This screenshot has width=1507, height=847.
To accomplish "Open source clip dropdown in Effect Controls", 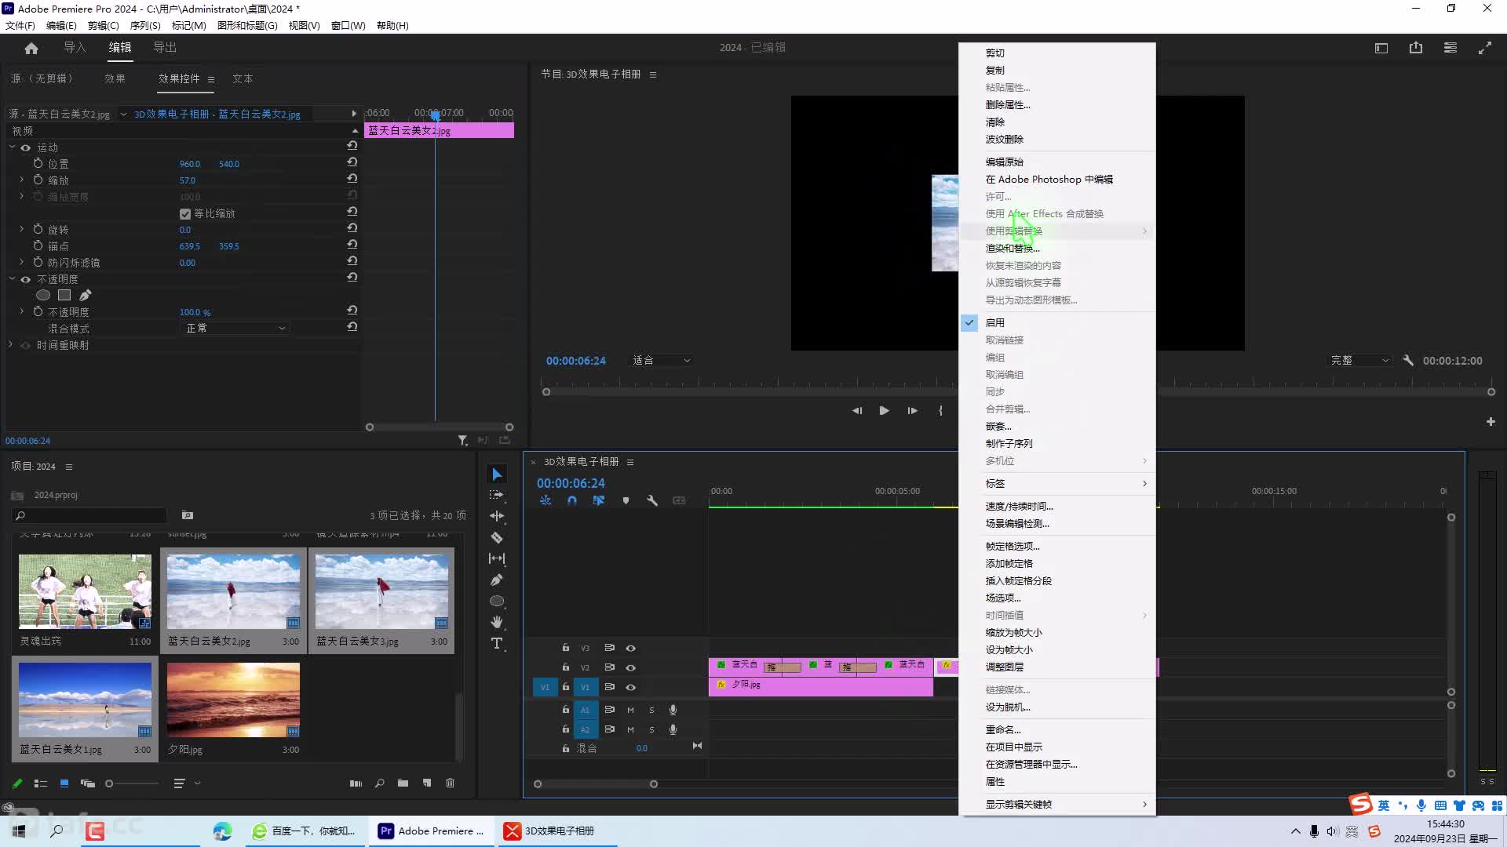I will pos(123,114).
